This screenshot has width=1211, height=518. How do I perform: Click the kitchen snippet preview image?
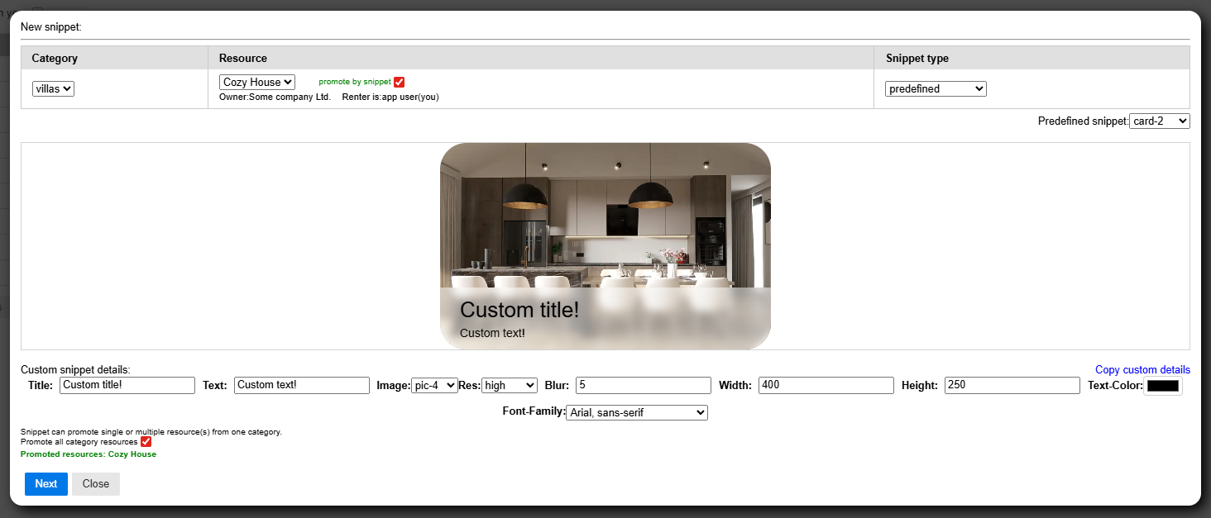[605, 216]
